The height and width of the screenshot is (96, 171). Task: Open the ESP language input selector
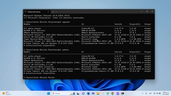[x=150, y=93]
